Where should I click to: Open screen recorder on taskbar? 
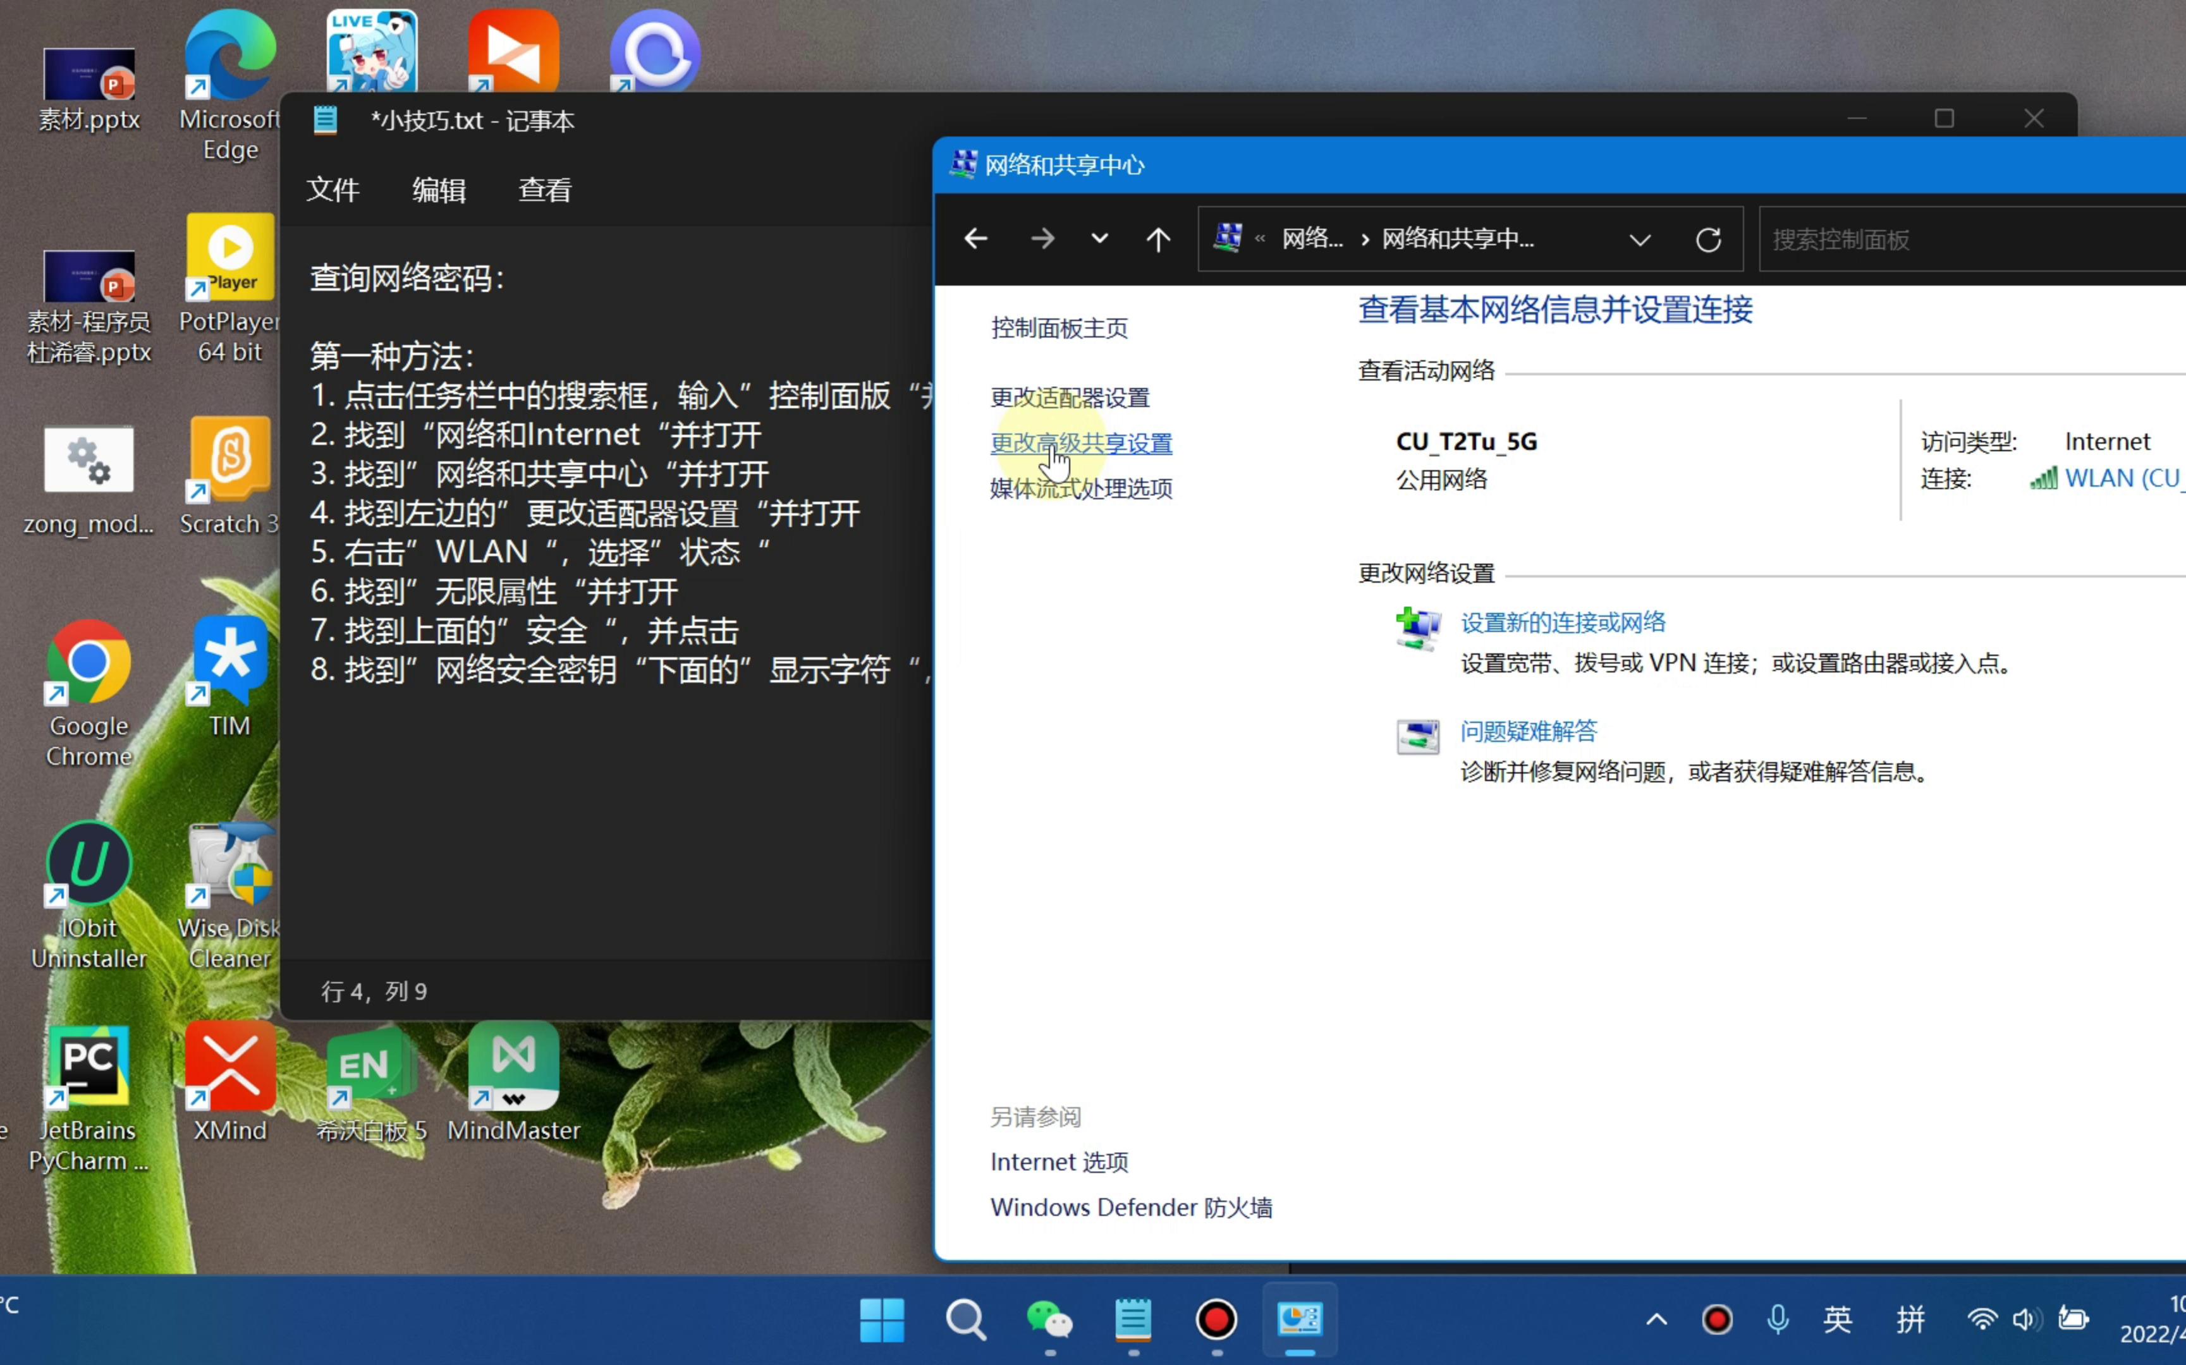pyautogui.click(x=1216, y=1320)
